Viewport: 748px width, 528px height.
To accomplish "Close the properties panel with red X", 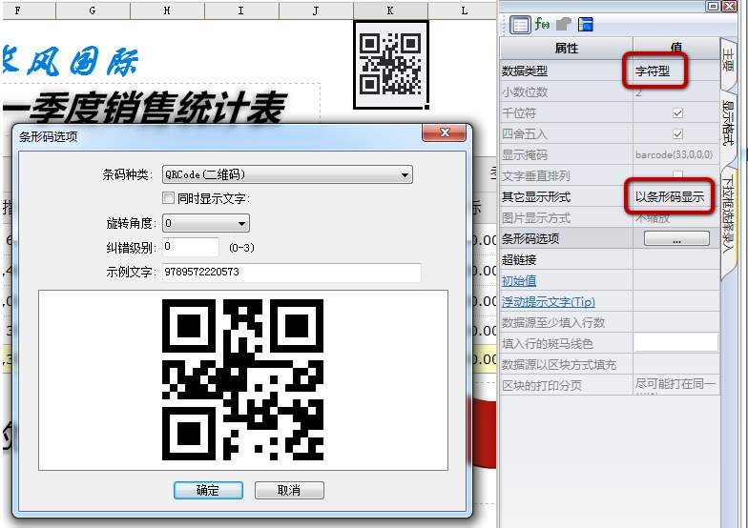I will 729,6.
